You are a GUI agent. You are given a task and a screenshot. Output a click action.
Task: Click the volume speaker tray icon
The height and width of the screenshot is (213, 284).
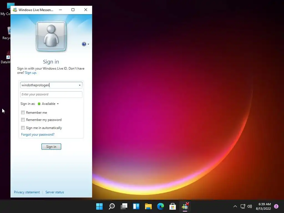click(250, 206)
